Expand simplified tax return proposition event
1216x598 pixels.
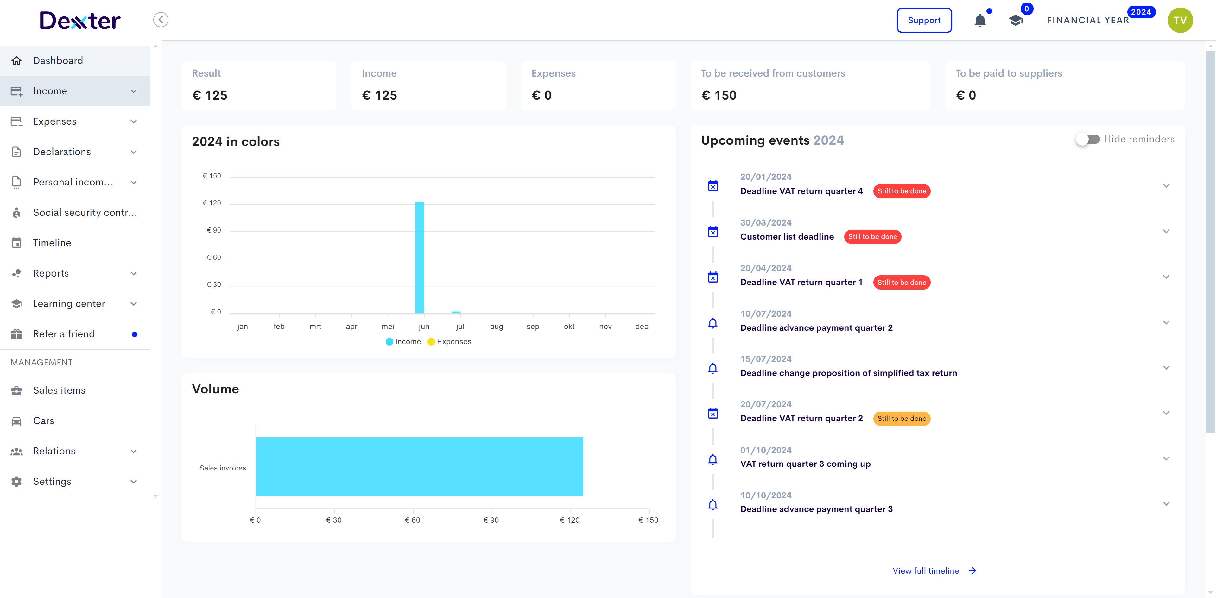(1166, 368)
